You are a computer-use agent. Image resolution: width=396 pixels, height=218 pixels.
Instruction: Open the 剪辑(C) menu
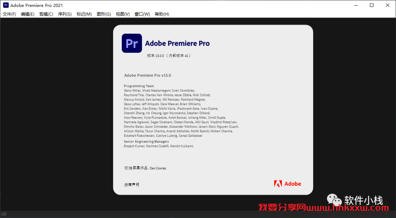pyautogui.click(x=46, y=14)
